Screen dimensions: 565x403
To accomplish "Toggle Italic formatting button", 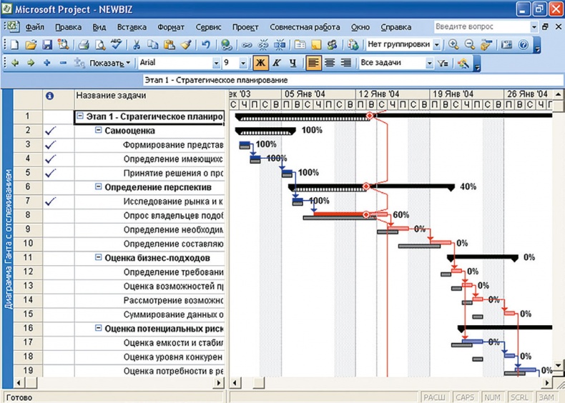I will (276, 63).
